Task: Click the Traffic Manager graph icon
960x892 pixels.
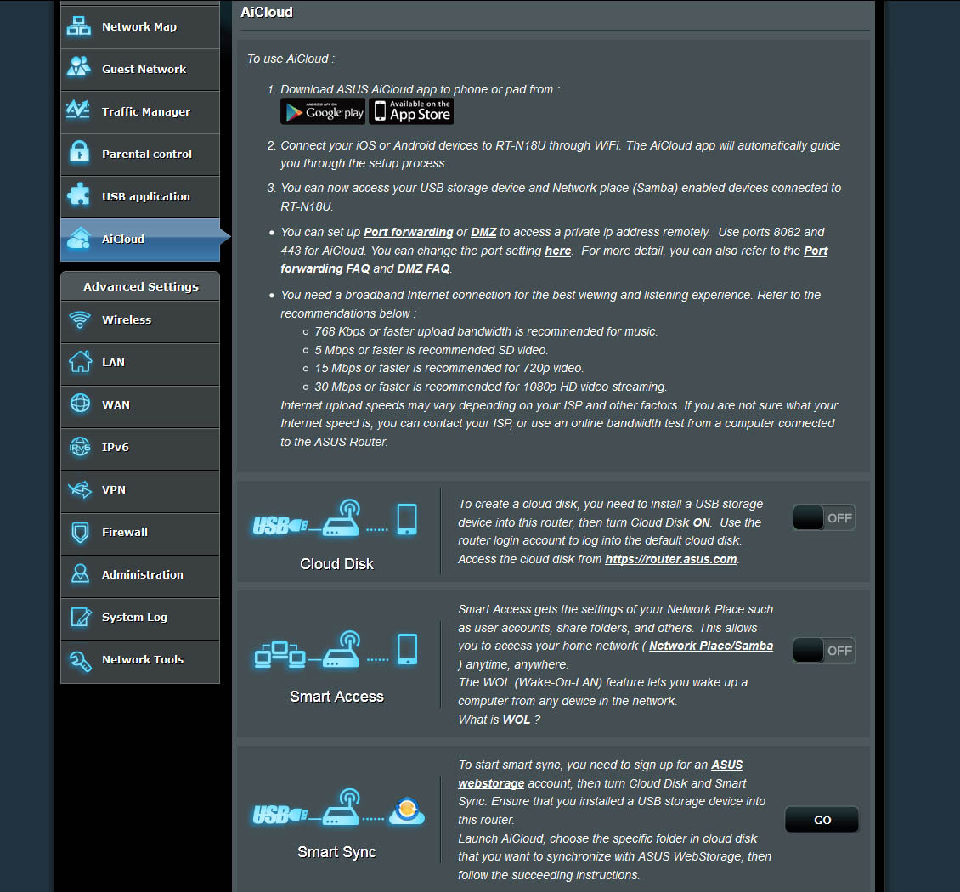Action: [x=79, y=110]
